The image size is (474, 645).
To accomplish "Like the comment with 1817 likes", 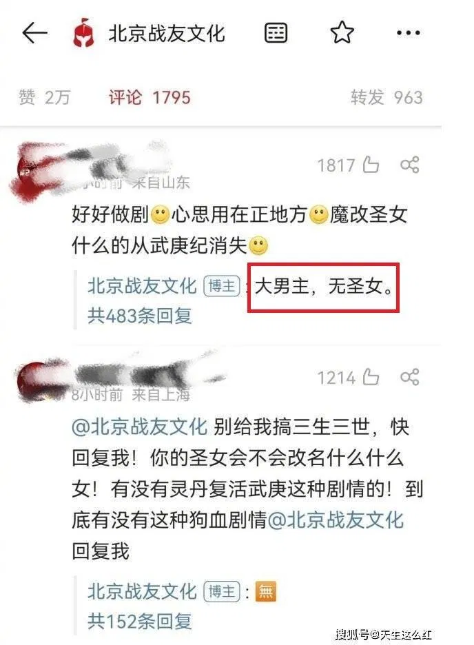I will [x=371, y=165].
